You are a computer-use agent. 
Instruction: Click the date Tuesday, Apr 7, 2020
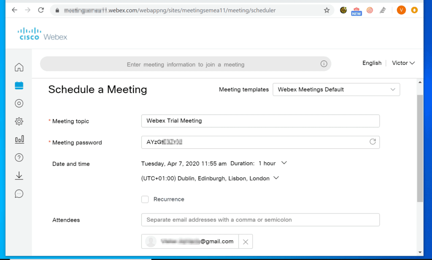point(170,164)
